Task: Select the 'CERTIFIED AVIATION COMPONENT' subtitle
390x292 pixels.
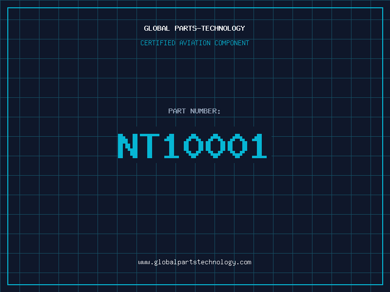Action: point(195,43)
